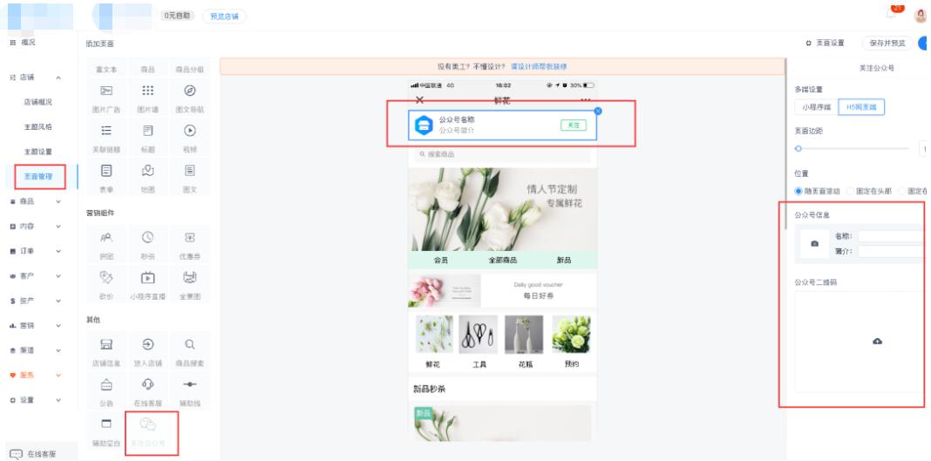Add the 图文导航 compass navigation component

point(189,98)
